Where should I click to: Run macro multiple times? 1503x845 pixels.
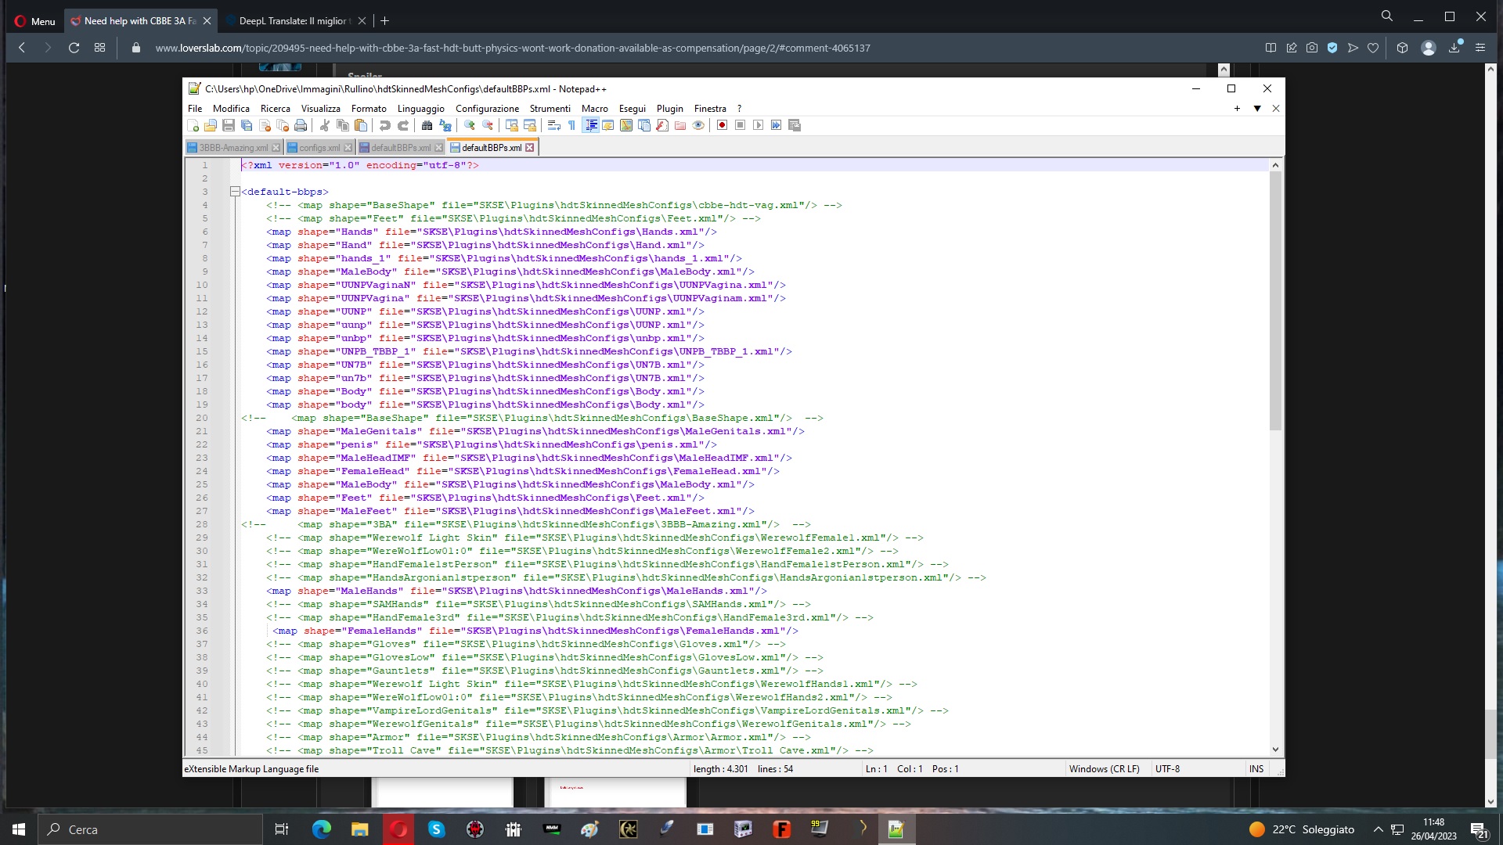776,125
